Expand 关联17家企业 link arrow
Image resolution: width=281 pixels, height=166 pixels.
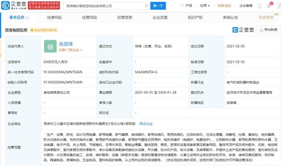pyautogui.click(x=70, y=50)
